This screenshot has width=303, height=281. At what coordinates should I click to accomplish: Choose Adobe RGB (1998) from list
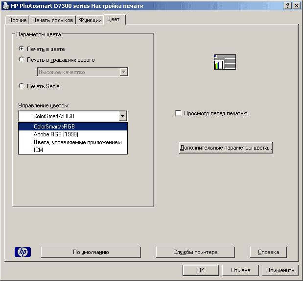(x=73, y=134)
